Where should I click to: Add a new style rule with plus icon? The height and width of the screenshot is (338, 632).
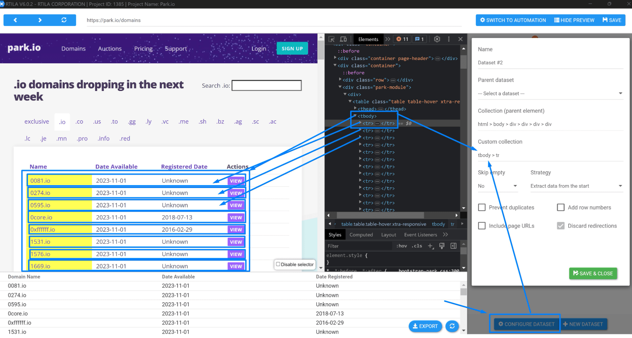tap(431, 246)
